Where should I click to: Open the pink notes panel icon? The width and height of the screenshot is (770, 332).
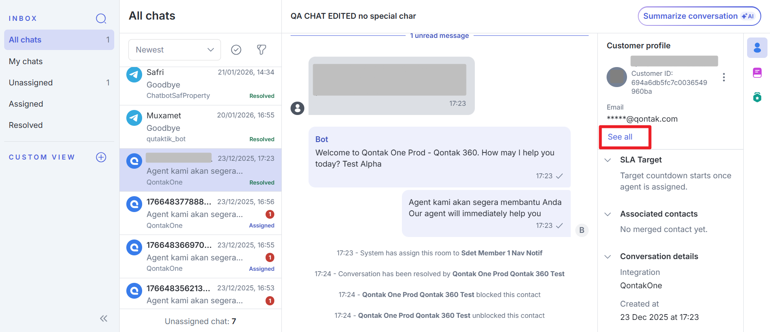click(757, 73)
